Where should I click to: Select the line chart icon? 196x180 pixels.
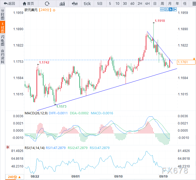click(62, 3)
